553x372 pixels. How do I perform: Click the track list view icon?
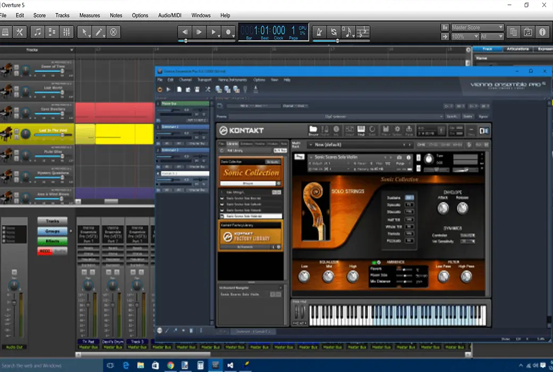(x=52, y=32)
